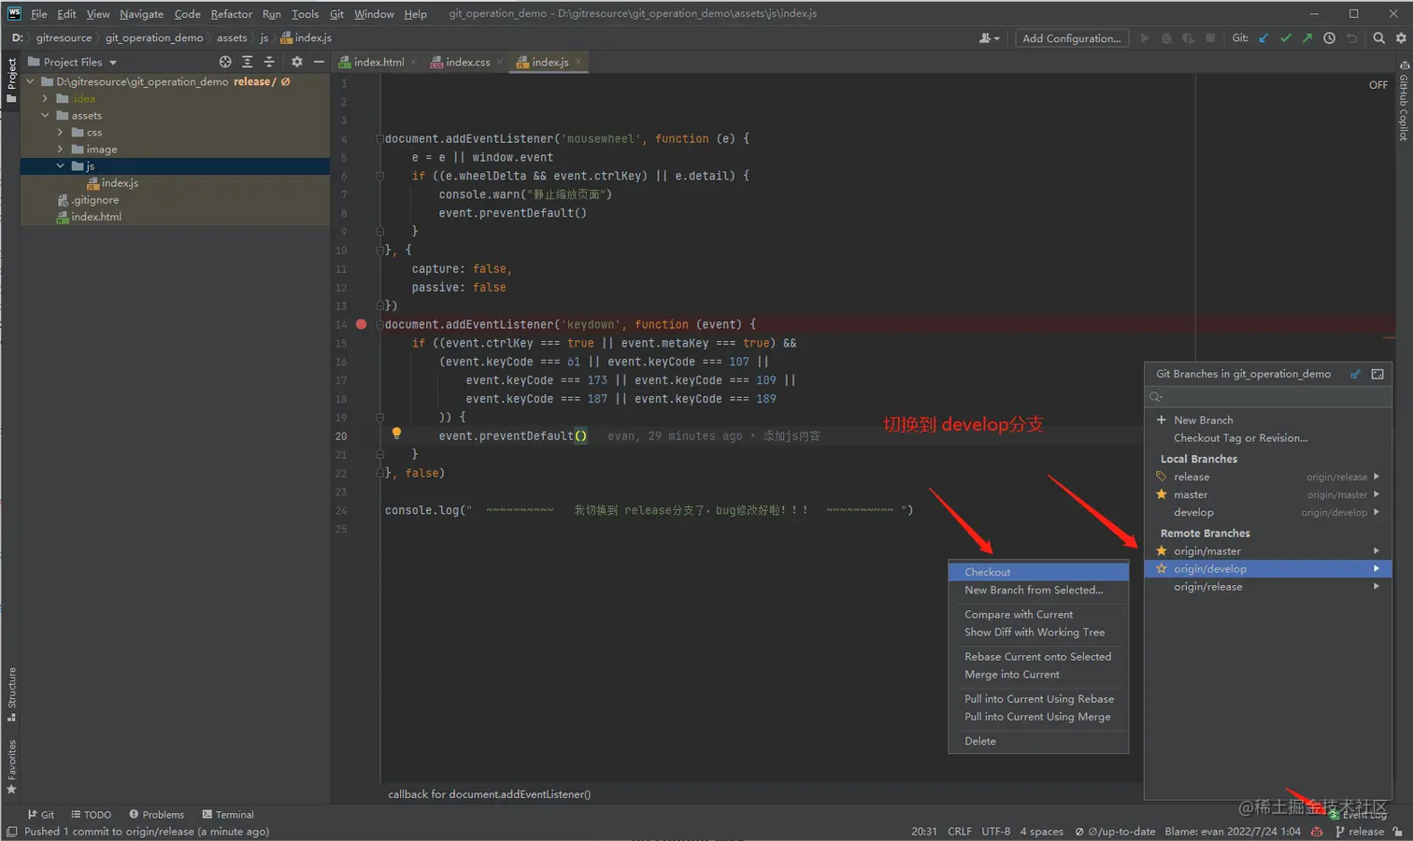
Task: Click the Search Everywhere magnifier icon
Action: click(1378, 38)
